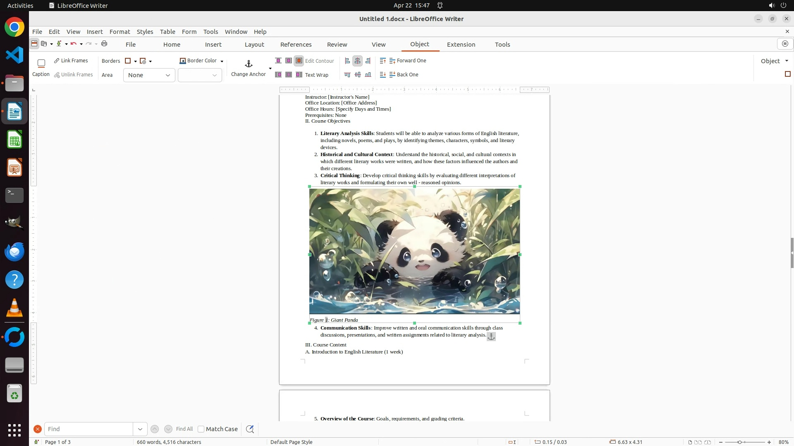Screen dimensions: 794x446
Task: Click the Caption icon
Action: tap(41, 64)
